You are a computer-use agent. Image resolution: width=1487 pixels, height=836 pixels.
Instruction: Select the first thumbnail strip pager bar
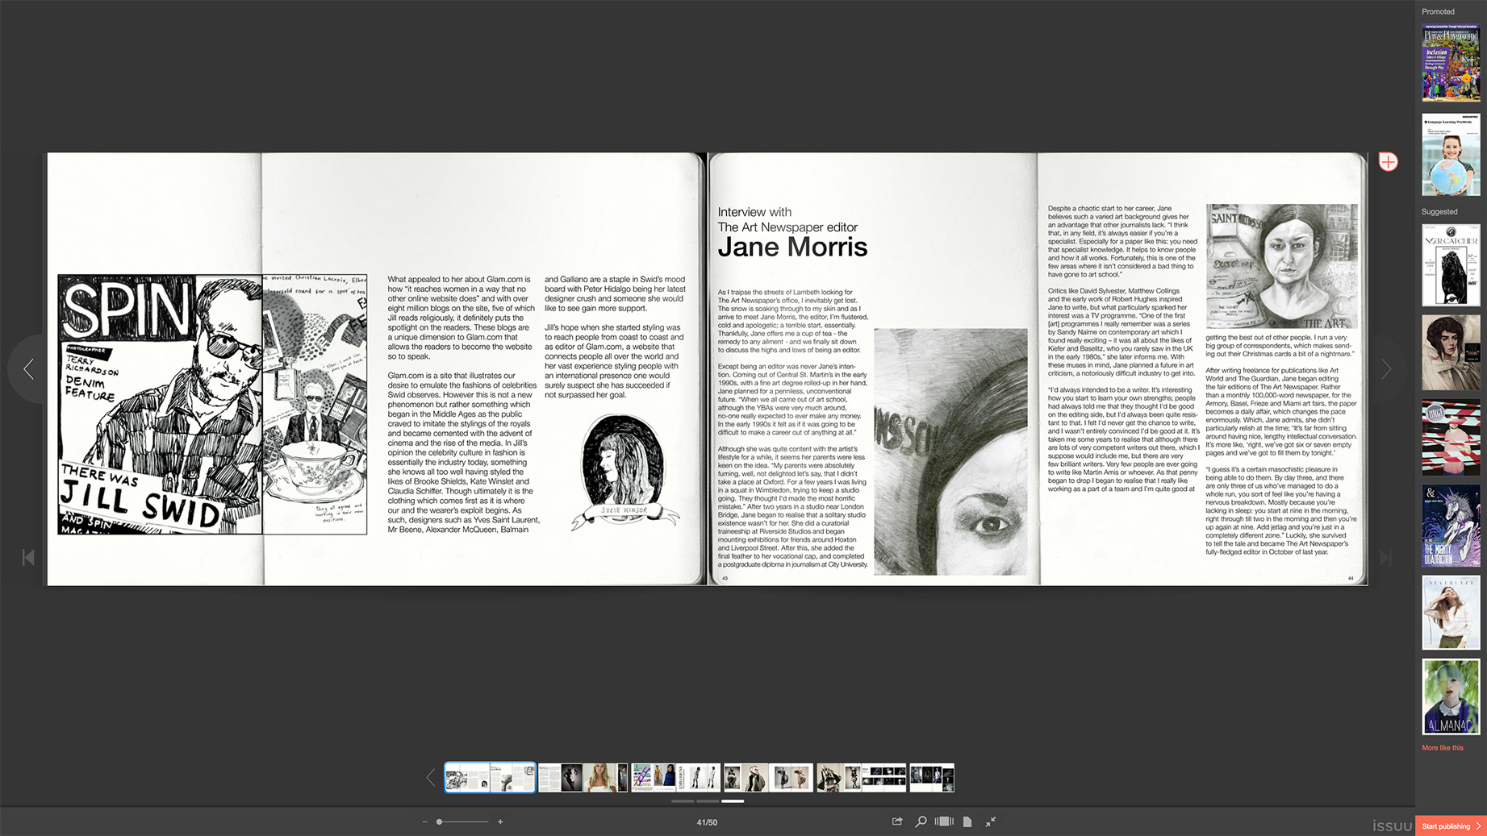[683, 801]
